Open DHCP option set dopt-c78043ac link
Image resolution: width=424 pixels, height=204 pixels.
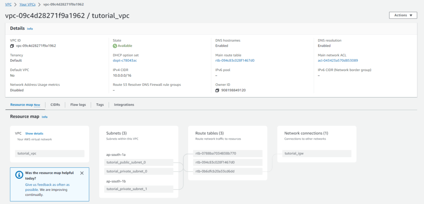pyautogui.click(x=125, y=60)
